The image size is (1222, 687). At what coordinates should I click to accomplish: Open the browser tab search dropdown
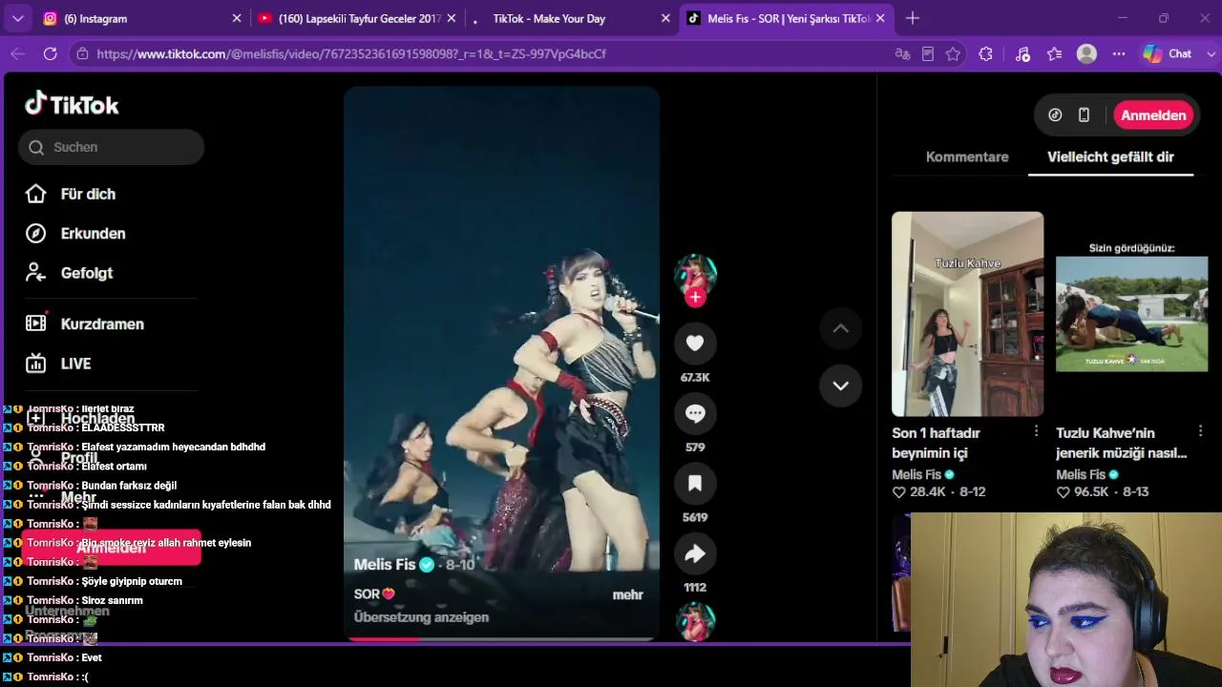(x=17, y=18)
